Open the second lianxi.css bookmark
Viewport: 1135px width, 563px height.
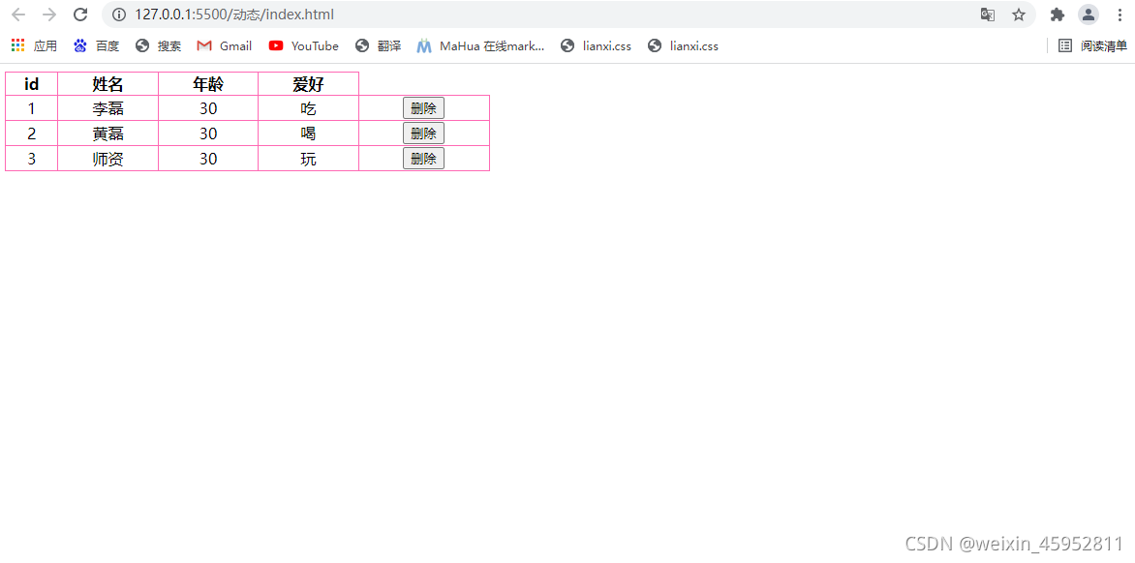[x=684, y=45]
